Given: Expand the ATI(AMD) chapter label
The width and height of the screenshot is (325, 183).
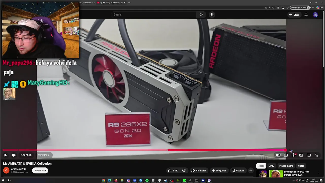Looking at the screenshot, I should 43,155.
